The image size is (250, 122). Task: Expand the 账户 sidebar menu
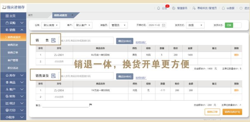click(x=13, y=90)
